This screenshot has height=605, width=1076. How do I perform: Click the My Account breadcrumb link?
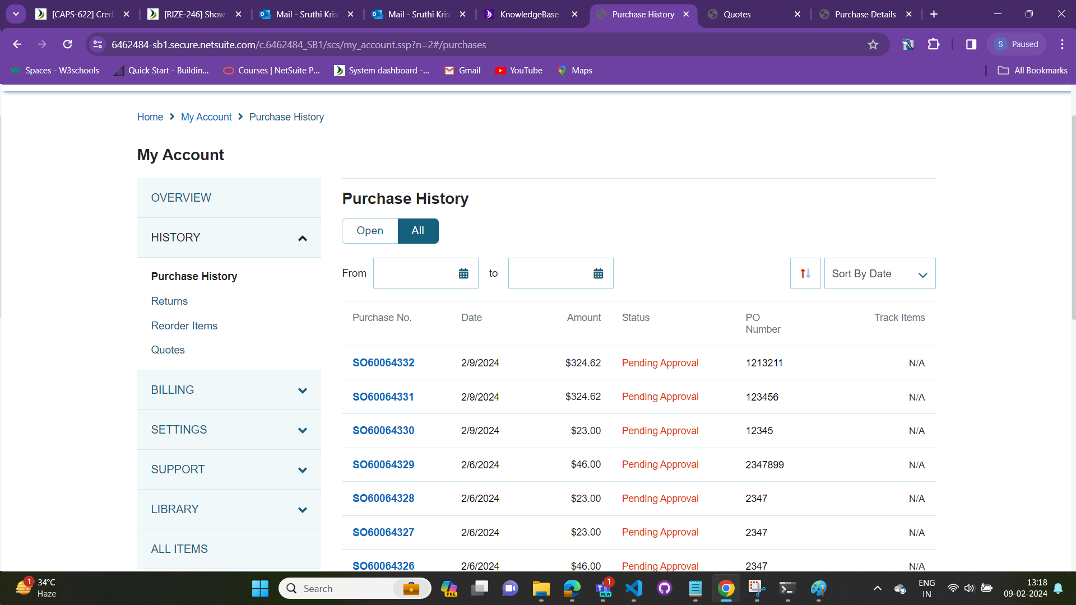[206, 117]
